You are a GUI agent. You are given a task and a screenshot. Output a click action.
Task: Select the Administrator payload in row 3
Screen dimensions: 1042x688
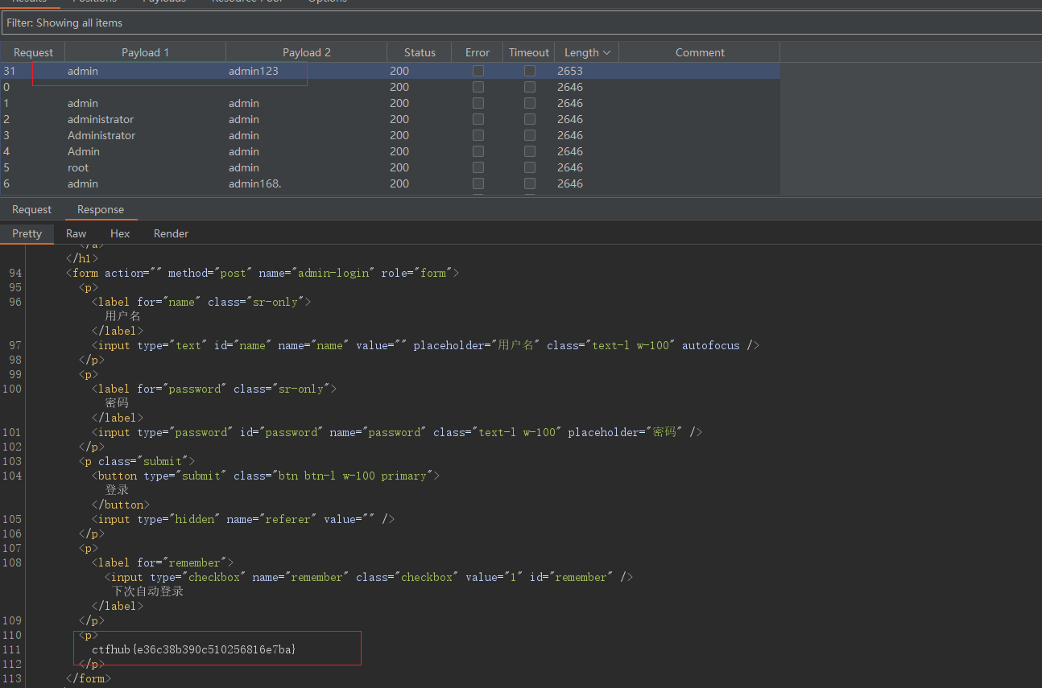pos(101,135)
